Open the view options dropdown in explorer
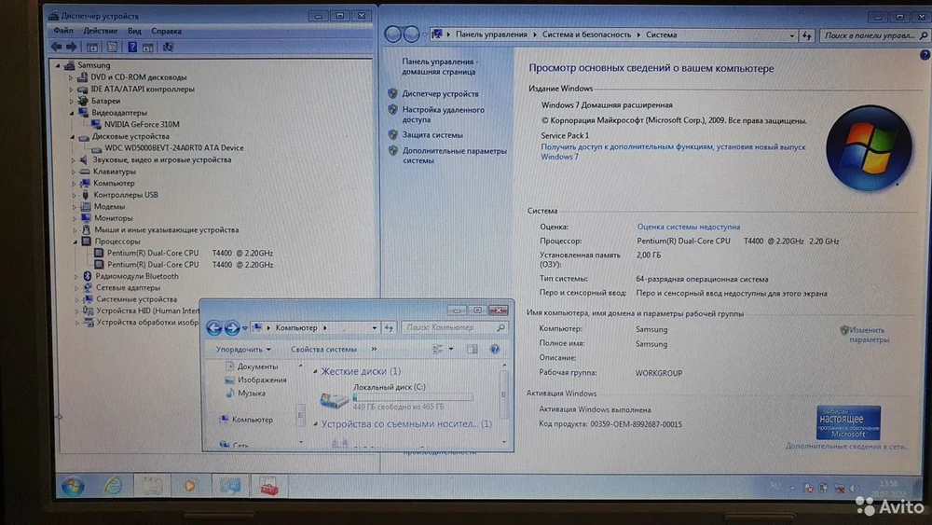932x525 pixels. pos(451,349)
